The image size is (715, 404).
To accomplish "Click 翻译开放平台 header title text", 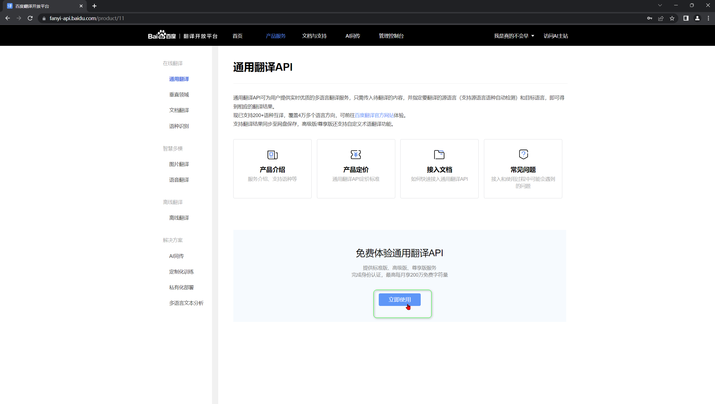I will coord(200,36).
